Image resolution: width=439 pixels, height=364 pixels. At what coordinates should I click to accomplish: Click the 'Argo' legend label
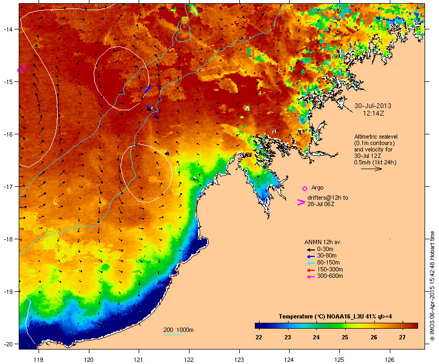coord(317,187)
